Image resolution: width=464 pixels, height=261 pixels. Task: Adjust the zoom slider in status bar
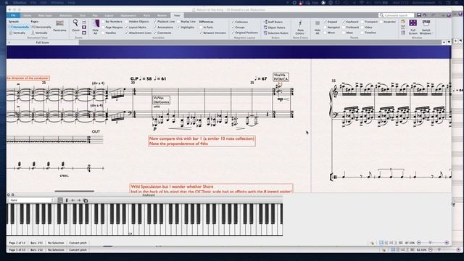[x=431, y=243]
